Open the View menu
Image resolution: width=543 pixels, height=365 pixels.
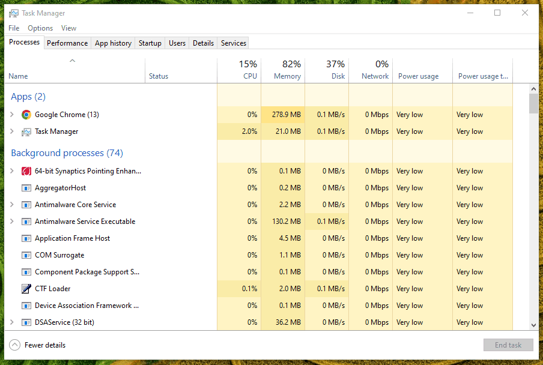68,28
